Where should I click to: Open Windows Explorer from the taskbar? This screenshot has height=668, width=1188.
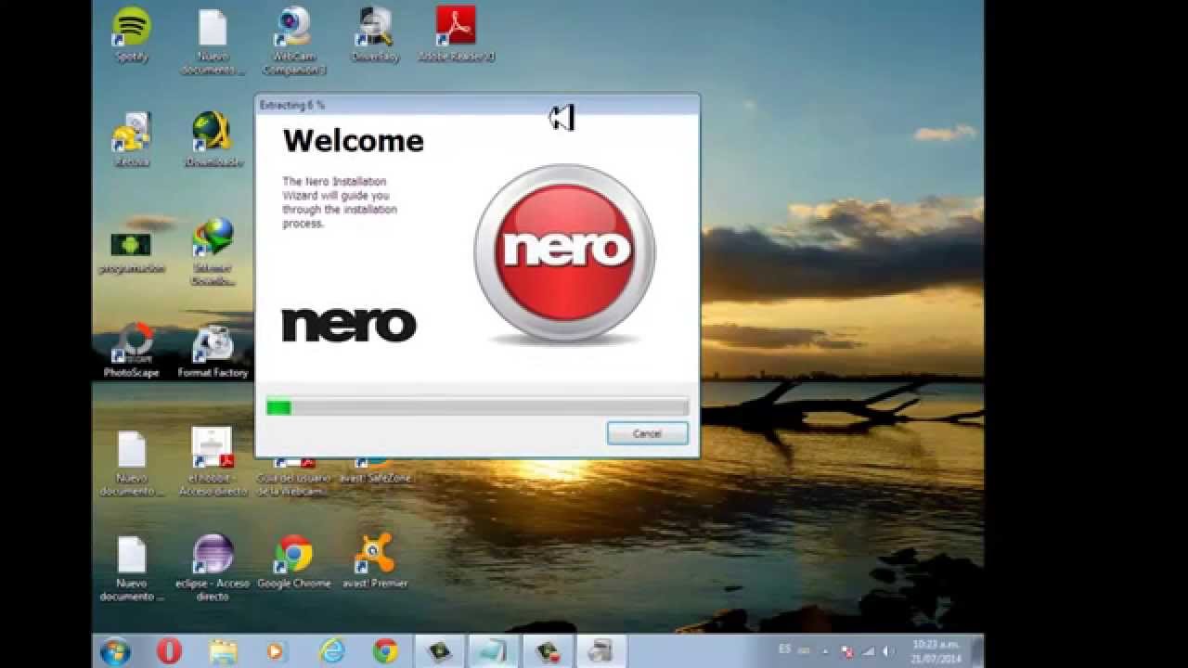coord(223,651)
